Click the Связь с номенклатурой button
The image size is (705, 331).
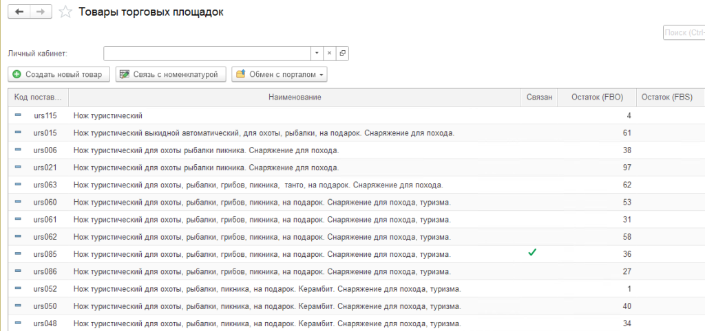tap(171, 74)
